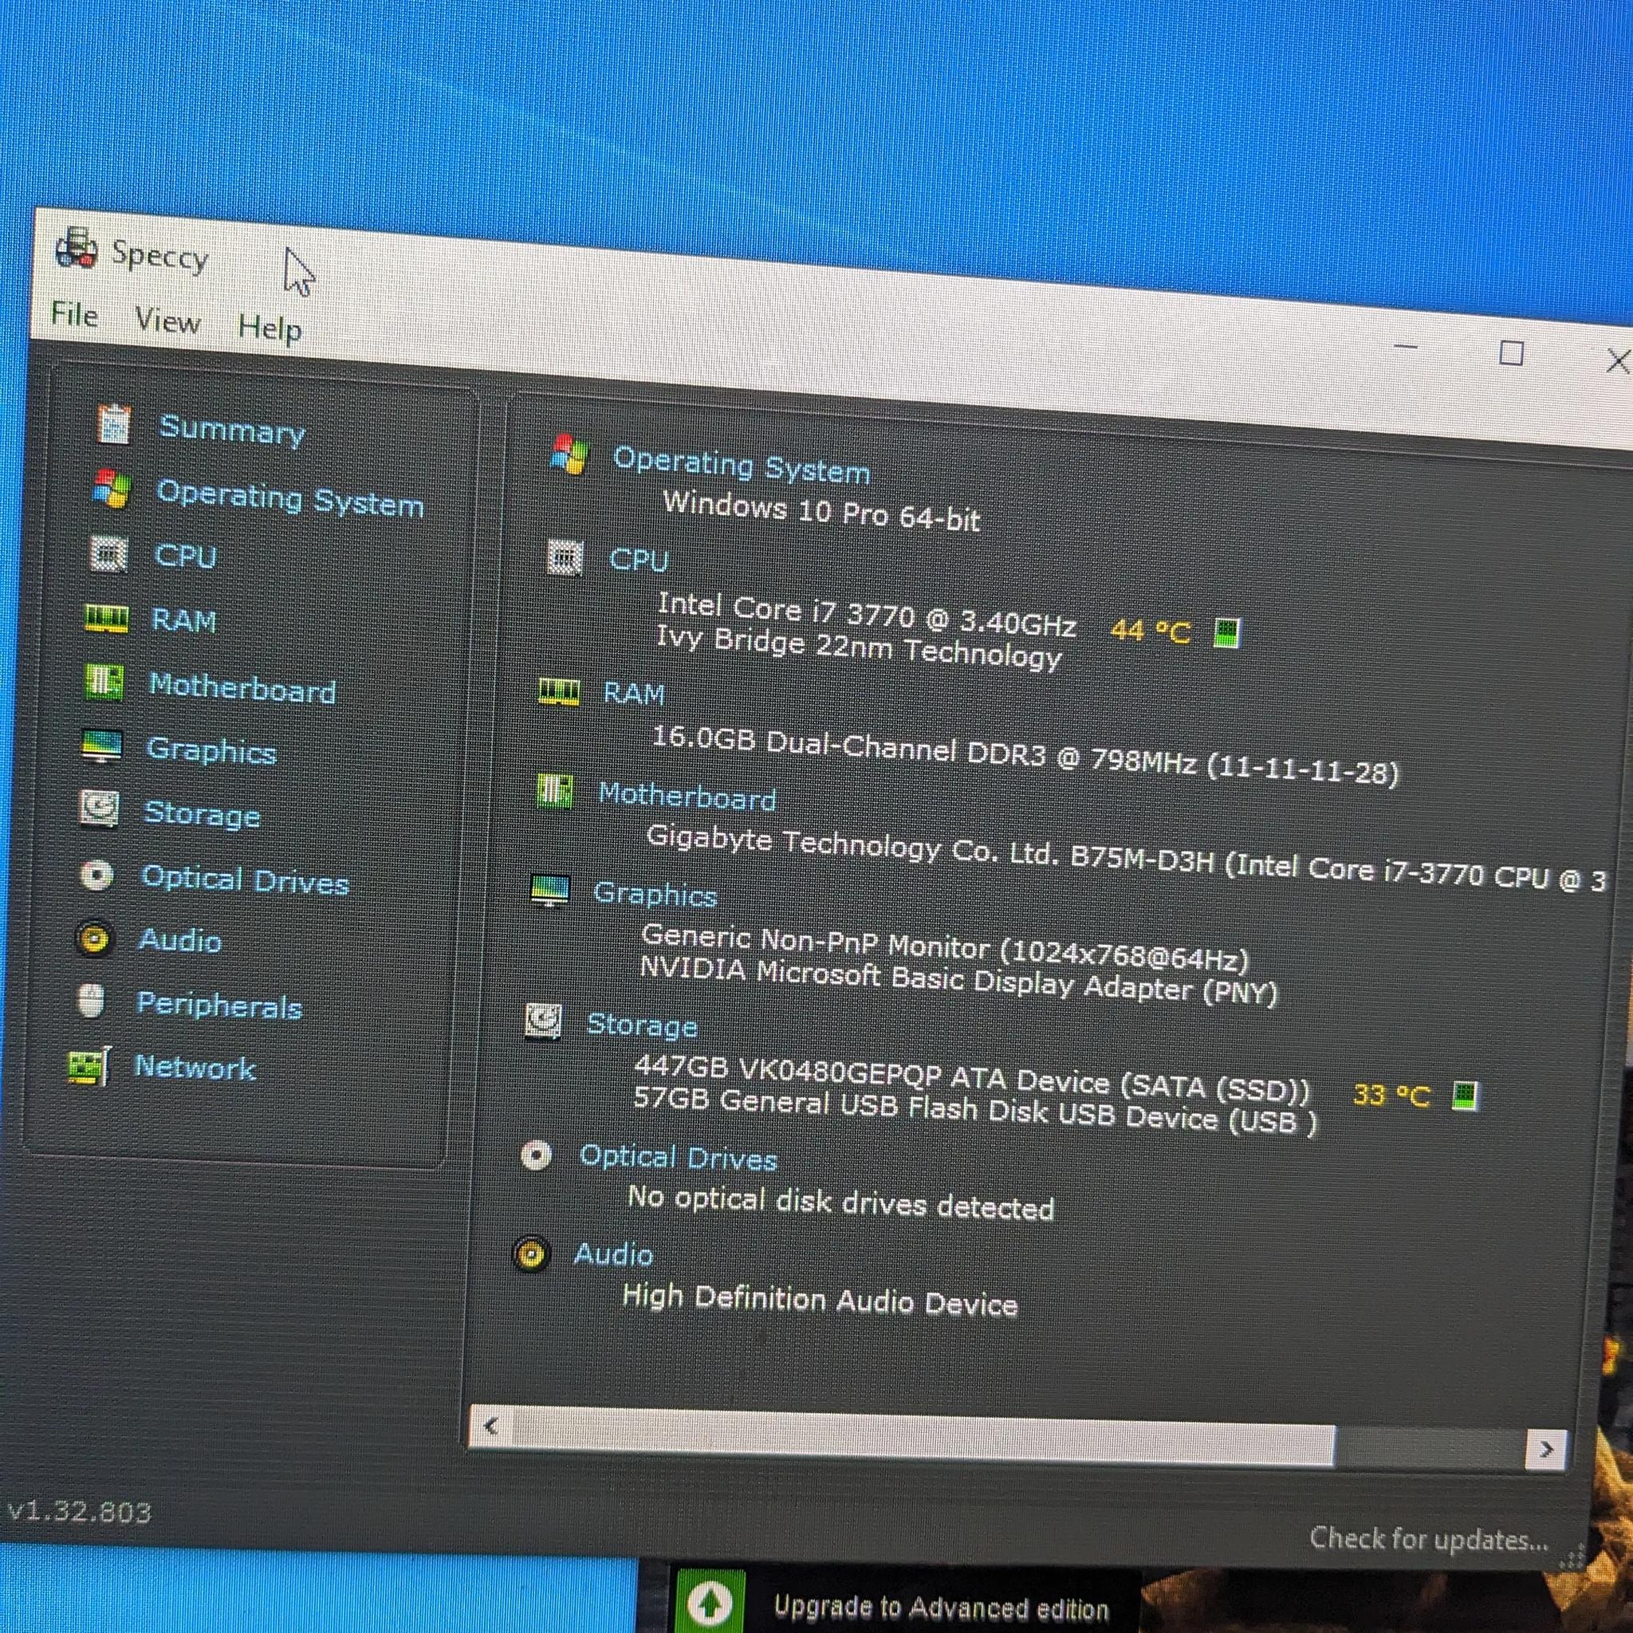The height and width of the screenshot is (1633, 1633).
Task: Click the Audio heading link in summary
Action: point(614,1254)
